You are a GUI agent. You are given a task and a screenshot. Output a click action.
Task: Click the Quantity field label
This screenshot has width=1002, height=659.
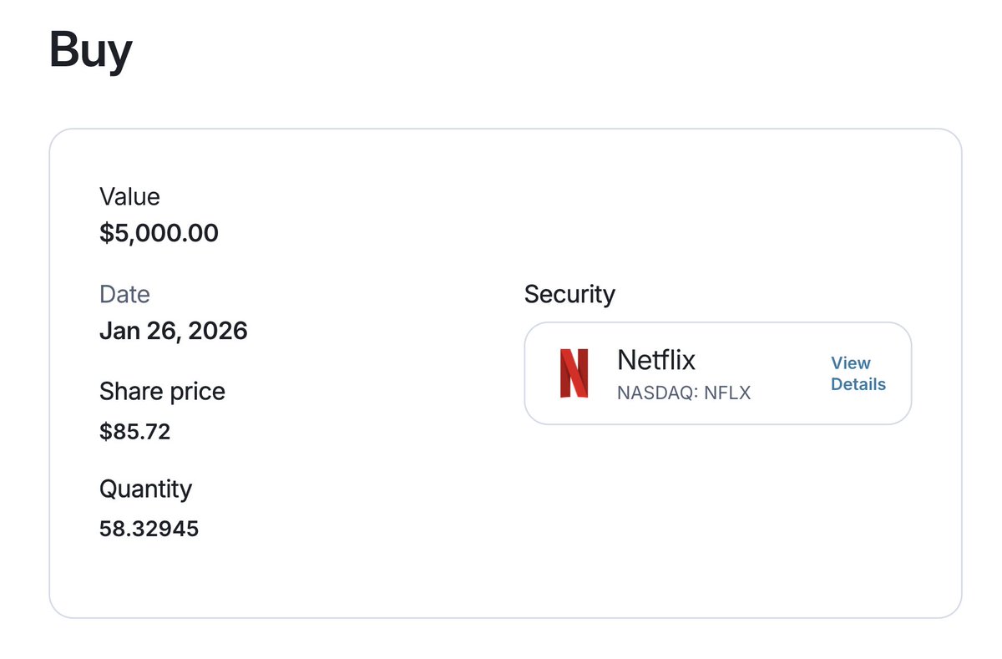pyautogui.click(x=145, y=489)
